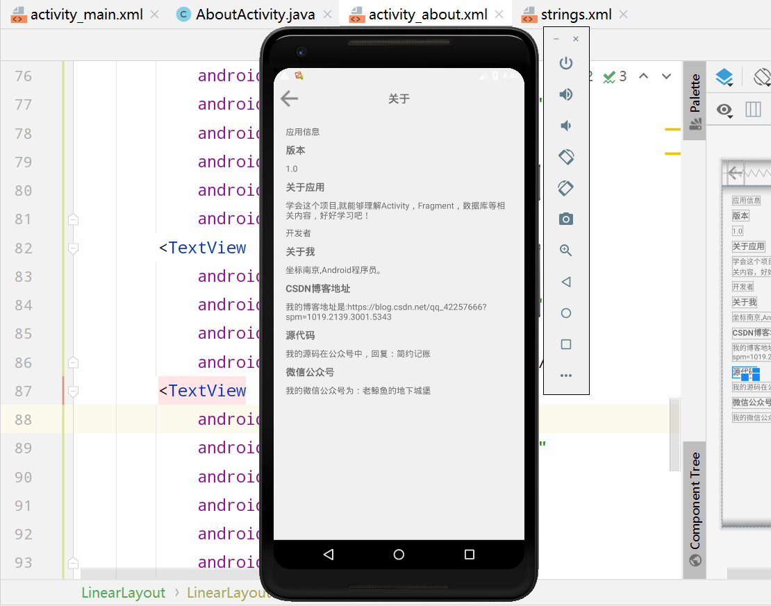The height and width of the screenshot is (606, 771).
Task: Rotate emulator left using the rotate icon
Action: (566, 158)
